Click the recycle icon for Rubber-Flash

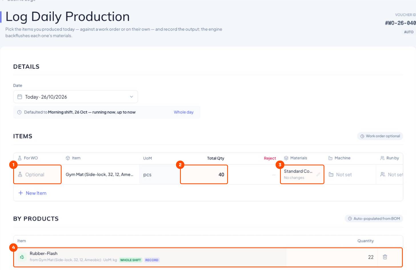point(22,257)
